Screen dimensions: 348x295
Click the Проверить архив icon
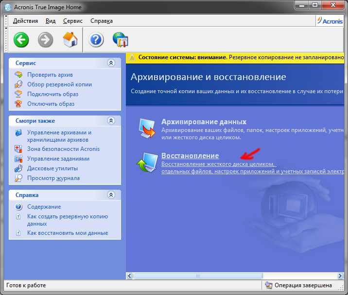coord(18,75)
